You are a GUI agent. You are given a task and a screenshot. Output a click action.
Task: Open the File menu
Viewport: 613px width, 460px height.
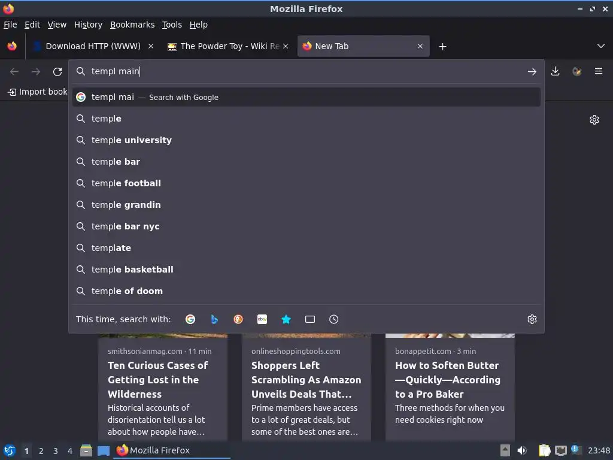[10, 25]
